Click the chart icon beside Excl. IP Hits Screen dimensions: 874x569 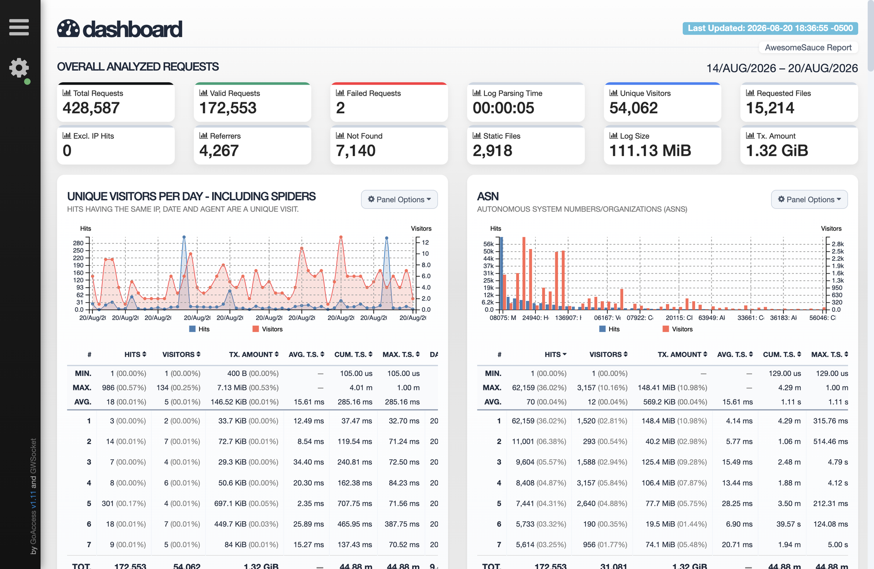(x=67, y=136)
